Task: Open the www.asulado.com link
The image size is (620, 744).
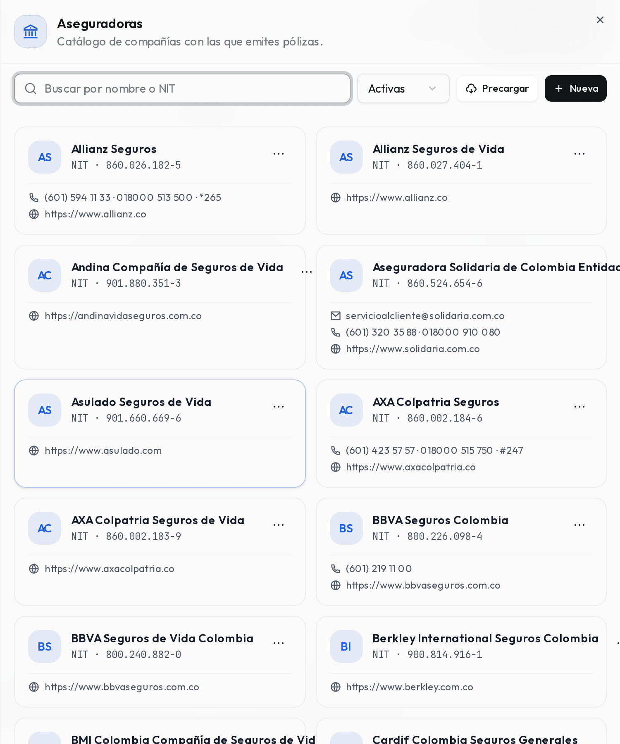Action: pos(103,451)
